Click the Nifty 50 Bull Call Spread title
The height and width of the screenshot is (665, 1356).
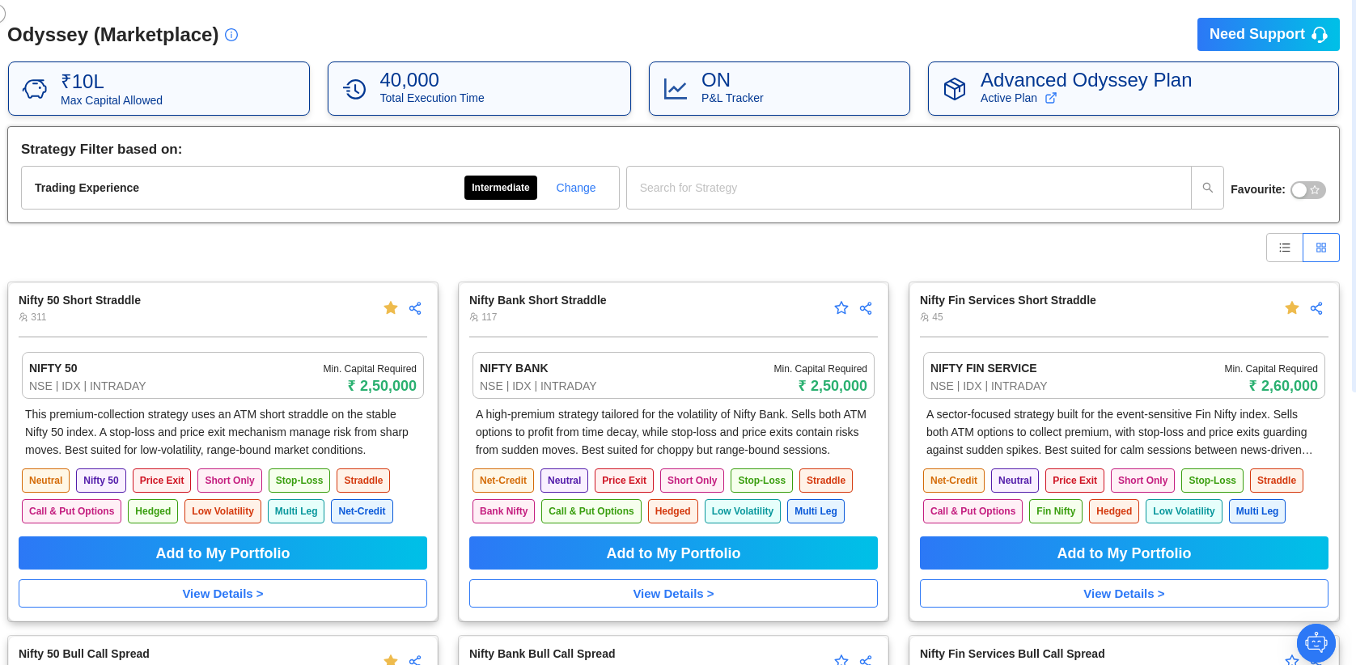[x=84, y=654]
